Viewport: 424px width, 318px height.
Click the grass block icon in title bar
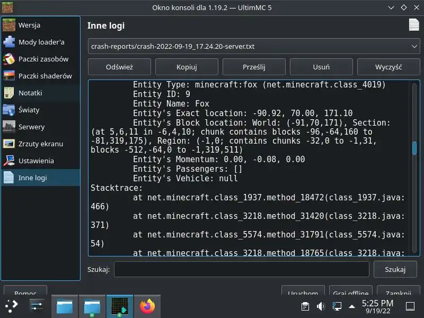[x=7, y=7]
